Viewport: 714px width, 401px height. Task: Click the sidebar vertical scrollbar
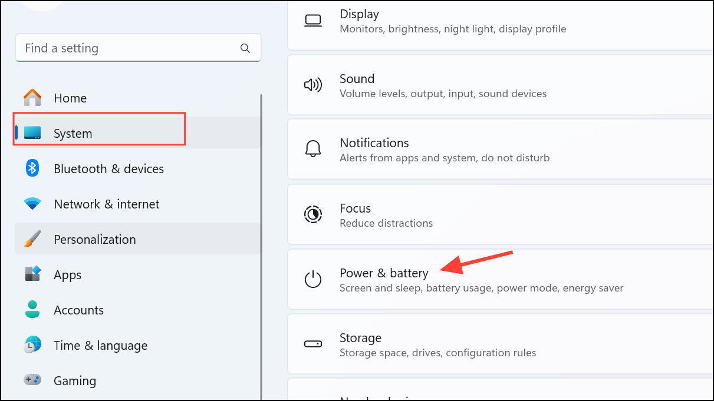click(261, 236)
